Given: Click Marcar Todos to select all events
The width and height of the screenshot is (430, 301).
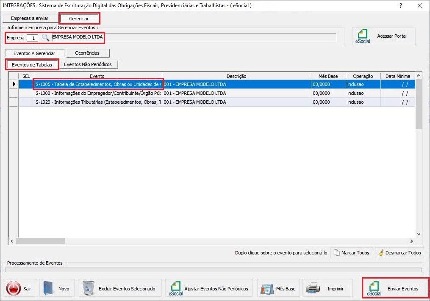Looking at the screenshot, I should point(351,253).
